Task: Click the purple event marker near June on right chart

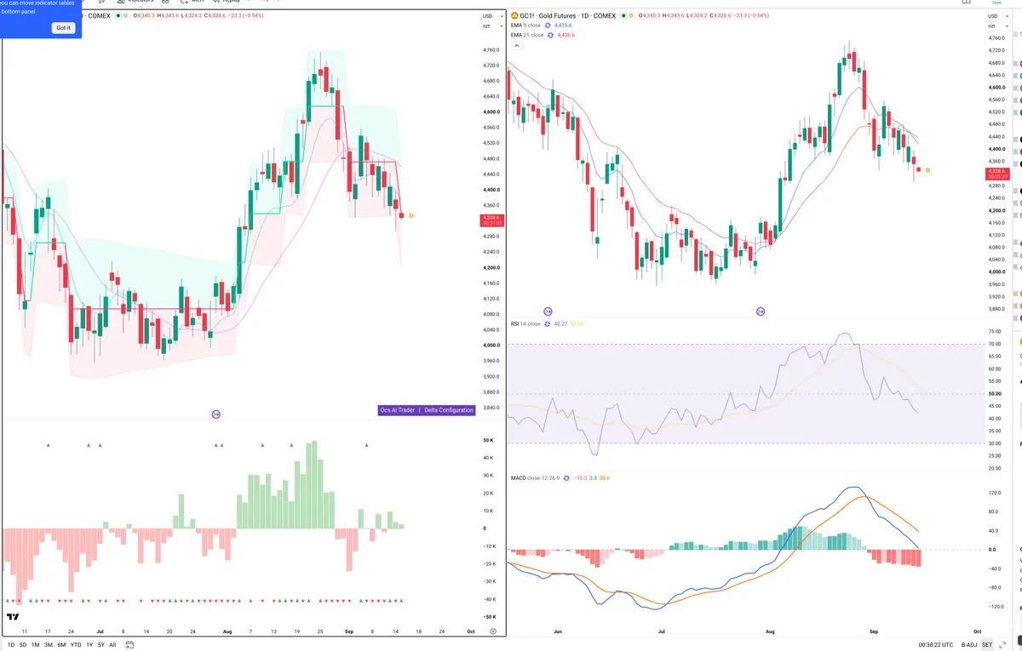Action: [x=548, y=312]
